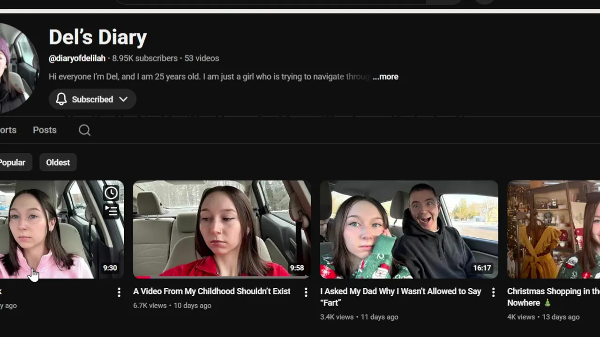Click the 9:30 duration badge

[110, 268]
